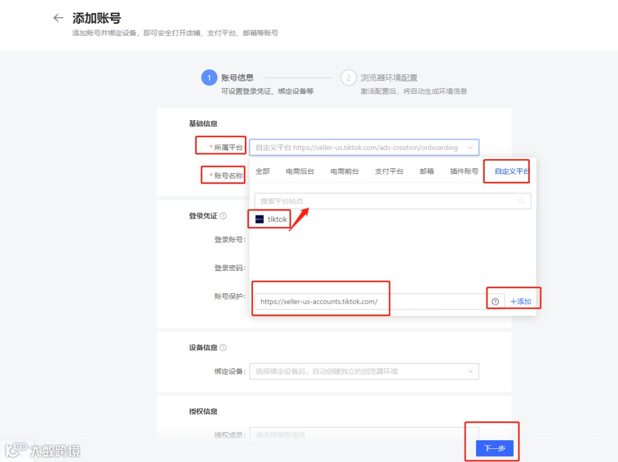618x462 pixels.
Task: Switch to the 全部 platform tab
Action: click(x=262, y=170)
